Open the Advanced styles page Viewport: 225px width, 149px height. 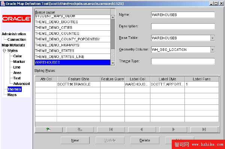tap(21, 83)
